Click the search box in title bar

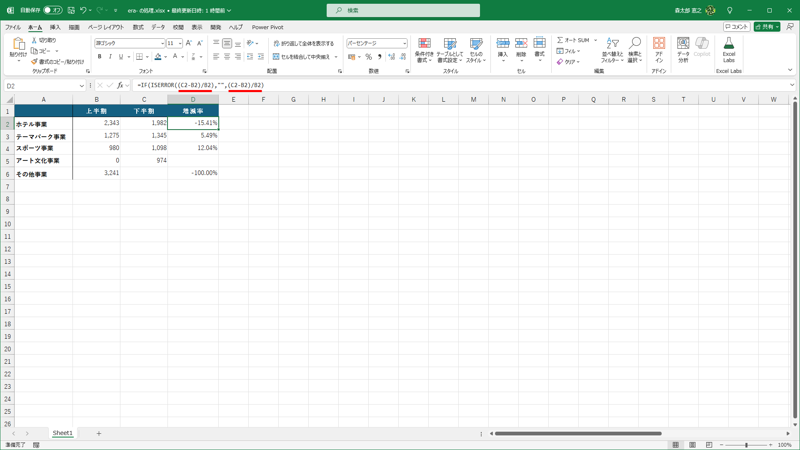click(x=403, y=10)
